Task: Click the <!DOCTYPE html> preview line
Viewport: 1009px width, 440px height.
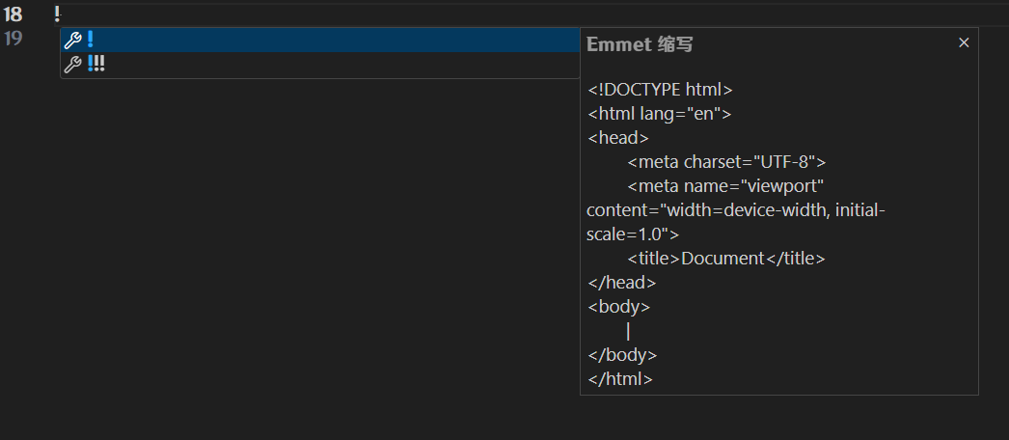Action: point(661,90)
